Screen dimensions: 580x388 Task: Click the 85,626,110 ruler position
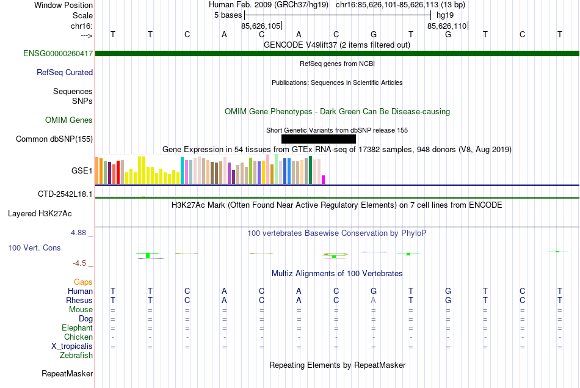click(x=447, y=26)
